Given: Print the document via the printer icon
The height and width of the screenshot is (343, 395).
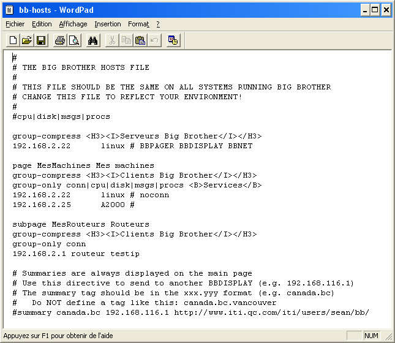Looking at the screenshot, I should [60, 41].
